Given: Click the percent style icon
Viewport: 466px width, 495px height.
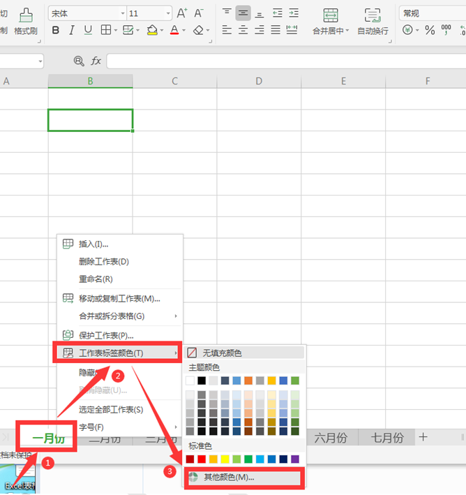Looking at the screenshot, I should point(430,30).
